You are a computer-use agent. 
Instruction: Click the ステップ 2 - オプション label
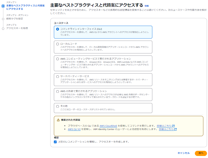click(17, 15)
